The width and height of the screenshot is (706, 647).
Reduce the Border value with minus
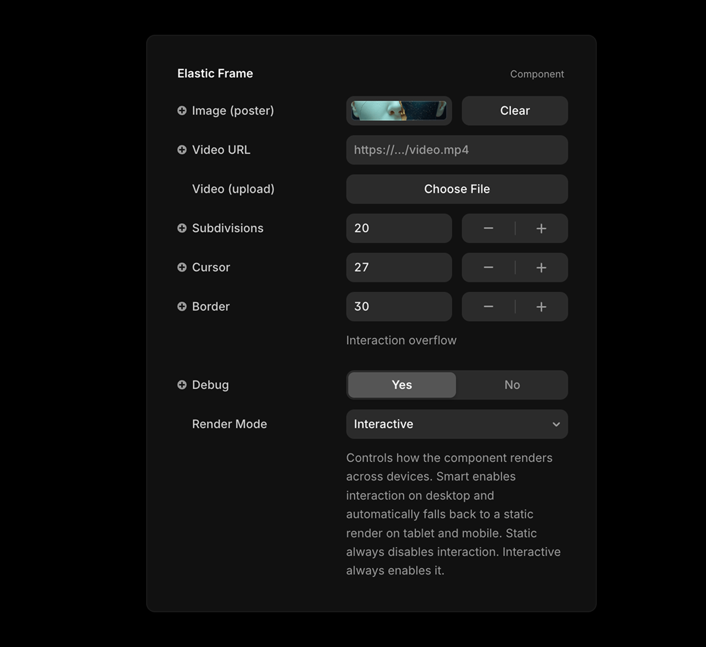(x=488, y=307)
